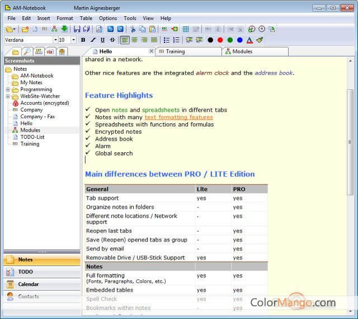Paste using the clipboard icon

click(x=152, y=29)
